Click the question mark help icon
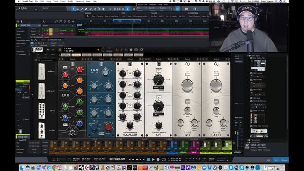This screenshot has width=304, height=171. [x=110, y=9]
